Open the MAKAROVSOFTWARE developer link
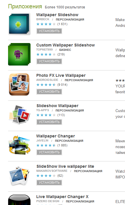This screenshot has width=125, height=205. tap(52, 171)
